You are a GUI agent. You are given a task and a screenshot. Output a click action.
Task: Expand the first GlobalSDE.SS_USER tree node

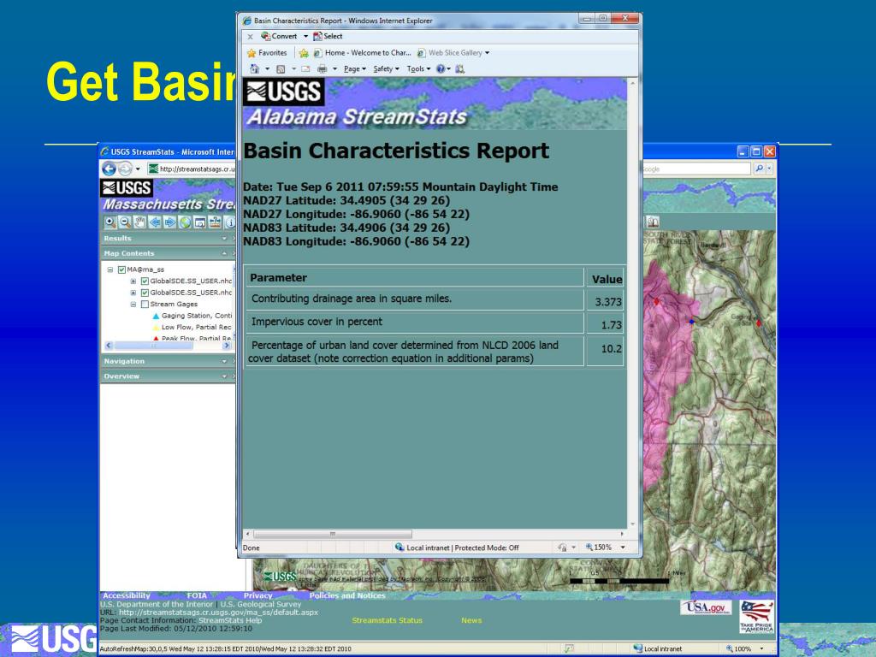click(133, 281)
